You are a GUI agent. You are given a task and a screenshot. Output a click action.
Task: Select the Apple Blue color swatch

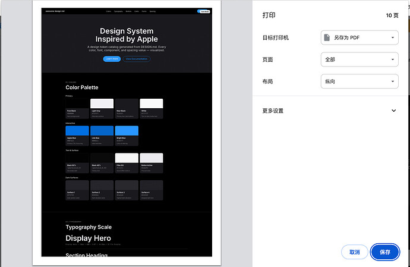coord(77,136)
